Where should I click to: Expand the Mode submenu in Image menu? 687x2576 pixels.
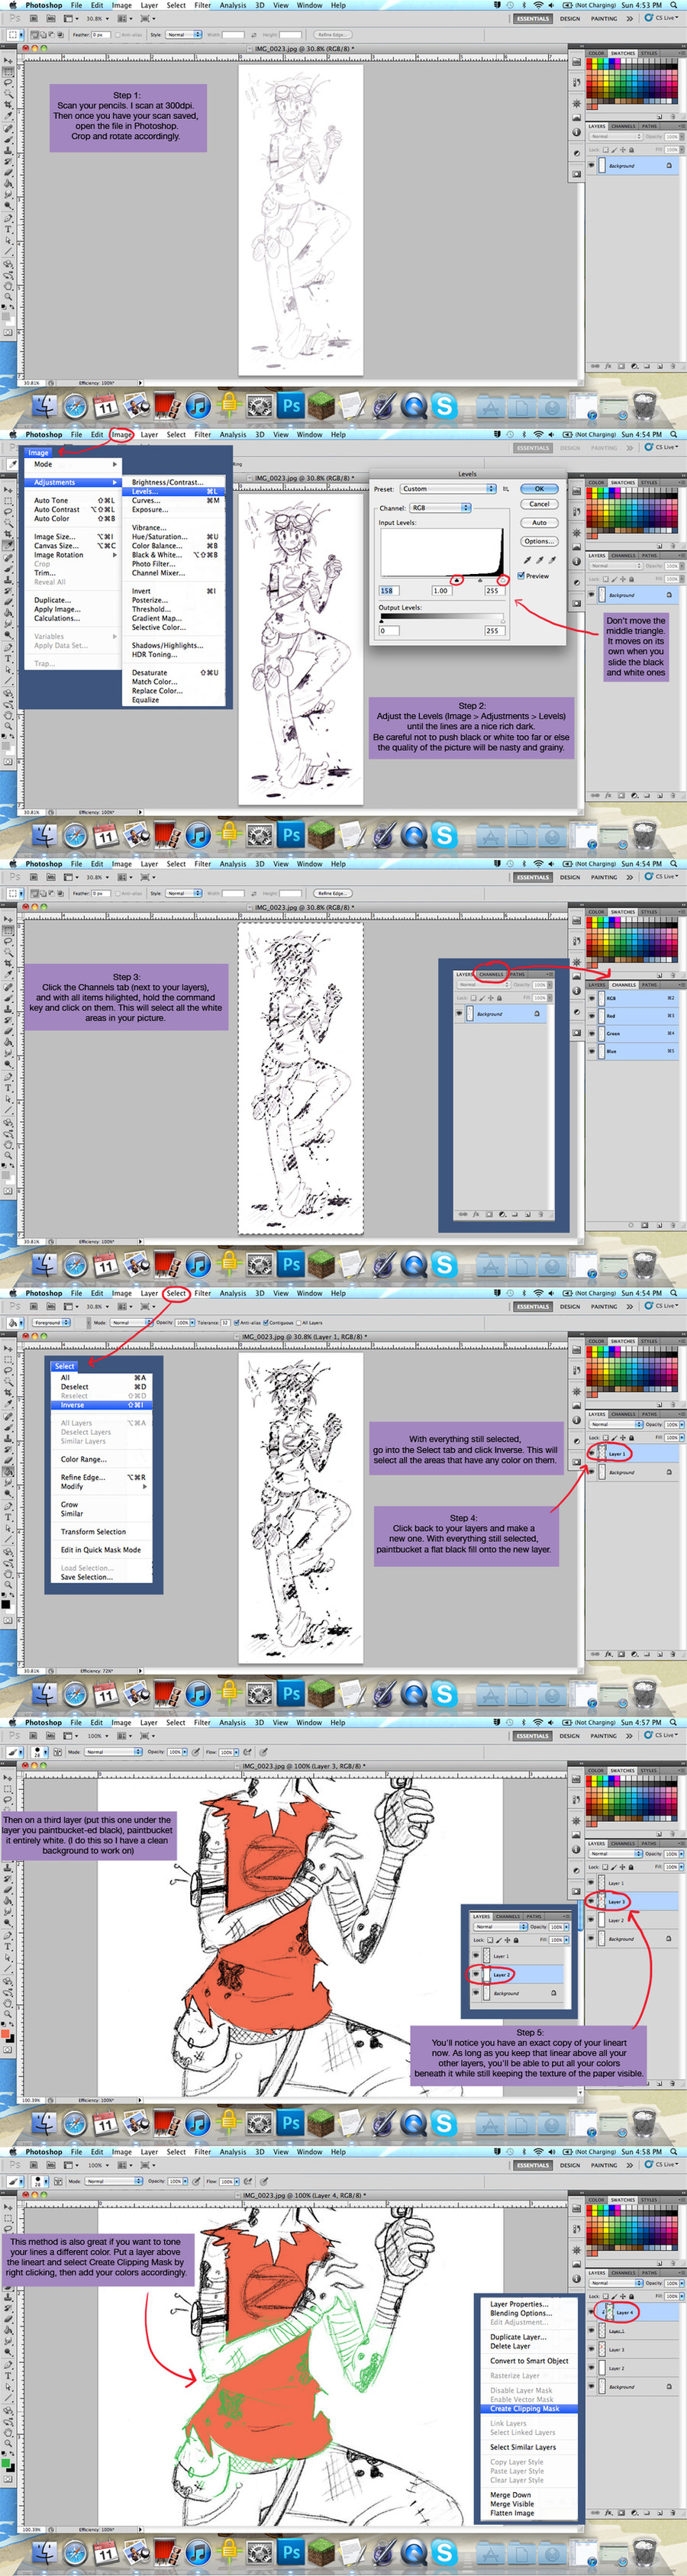75,464
